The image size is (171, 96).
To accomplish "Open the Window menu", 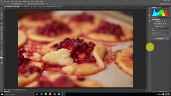I will click(x=37, y=1).
